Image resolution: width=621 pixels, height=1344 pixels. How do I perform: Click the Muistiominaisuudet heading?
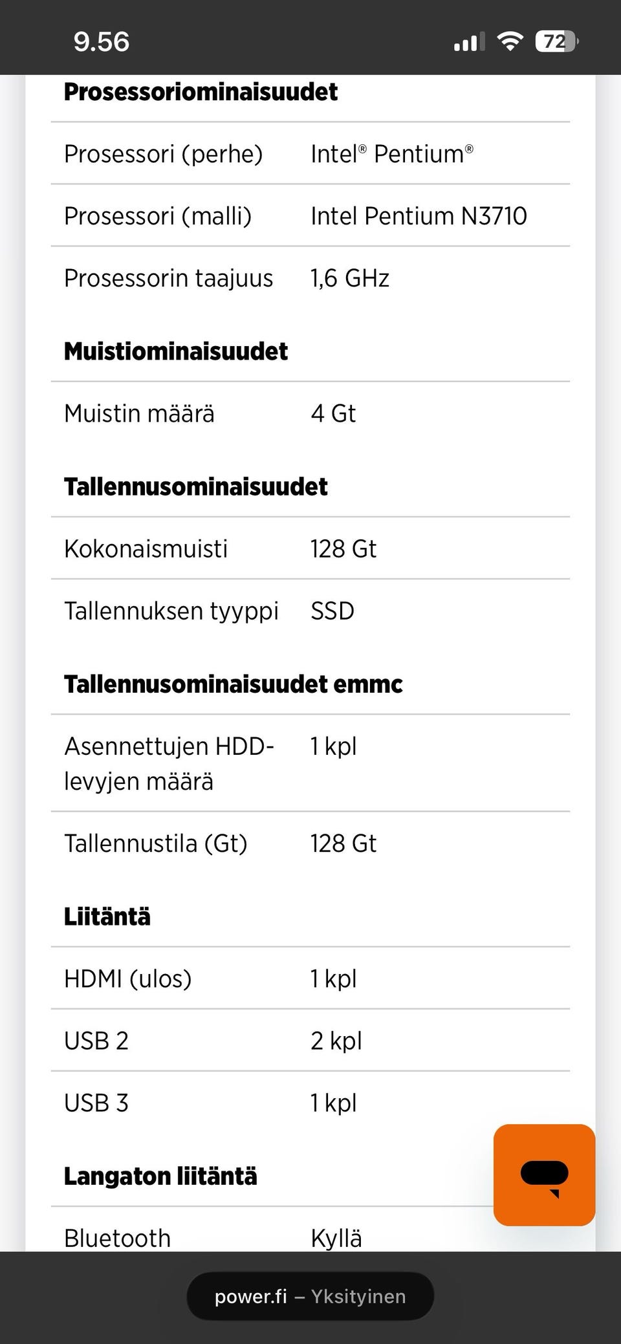[176, 351]
